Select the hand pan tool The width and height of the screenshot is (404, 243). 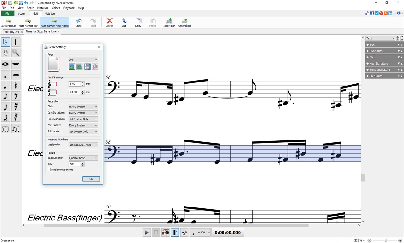pyautogui.click(x=5, y=52)
